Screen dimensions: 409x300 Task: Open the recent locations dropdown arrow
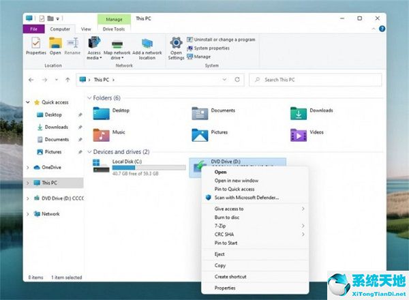[57, 80]
